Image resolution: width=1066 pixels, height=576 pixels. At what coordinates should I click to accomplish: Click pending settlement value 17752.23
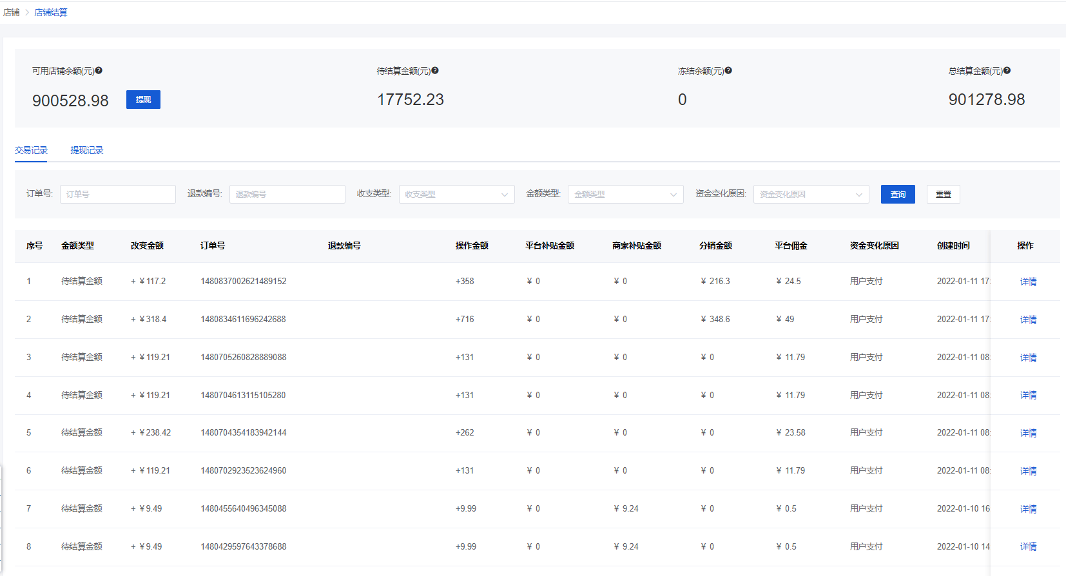coord(411,99)
